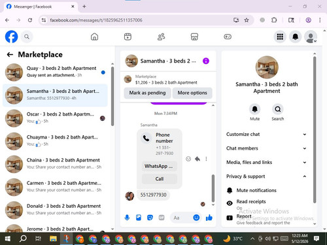
Task: Bookmark this page with star icon
Action: tap(247, 20)
